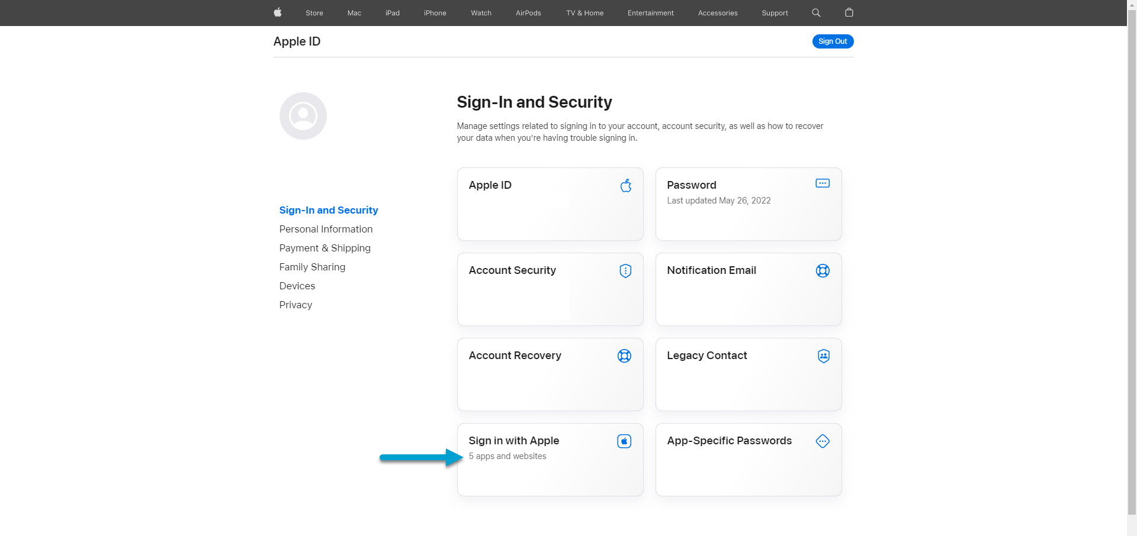
Task: Click the profile avatar placeholder
Action: click(303, 115)
